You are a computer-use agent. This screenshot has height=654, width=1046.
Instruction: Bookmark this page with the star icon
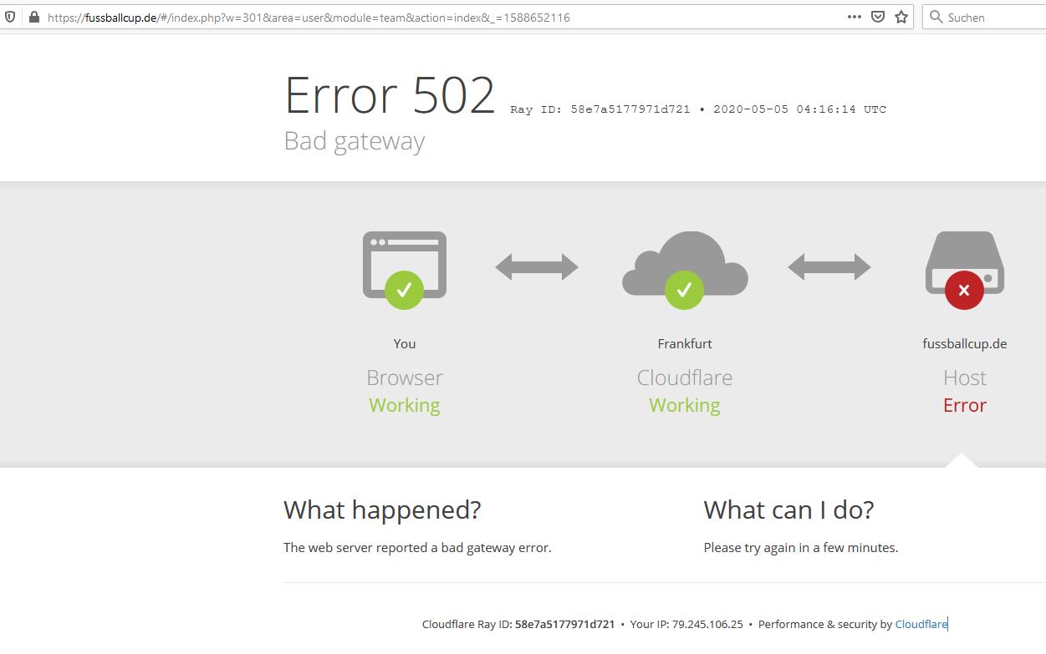tap(901, 17)
